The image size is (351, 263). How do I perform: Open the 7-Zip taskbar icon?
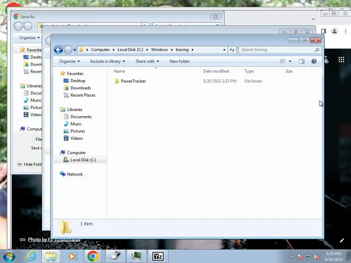click(158, 256)
